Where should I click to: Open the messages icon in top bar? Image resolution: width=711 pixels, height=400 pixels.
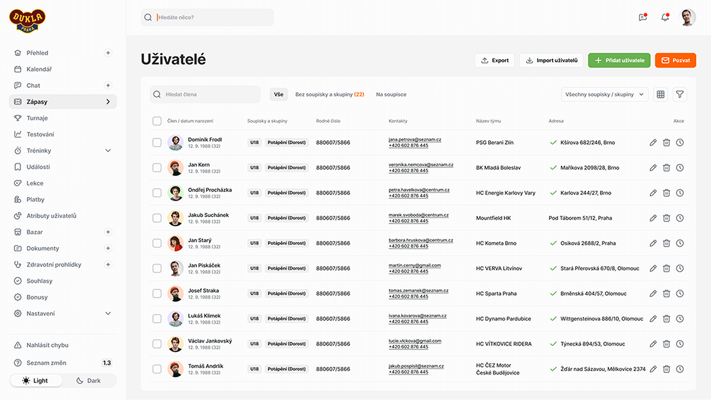click(x=643, y=17)
